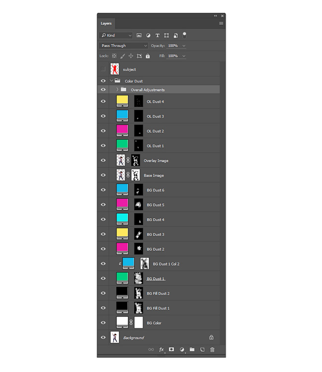The height and width of the screenshot is (372, 322).
Task: Create a new group folder icon
Action: point(192,349)
